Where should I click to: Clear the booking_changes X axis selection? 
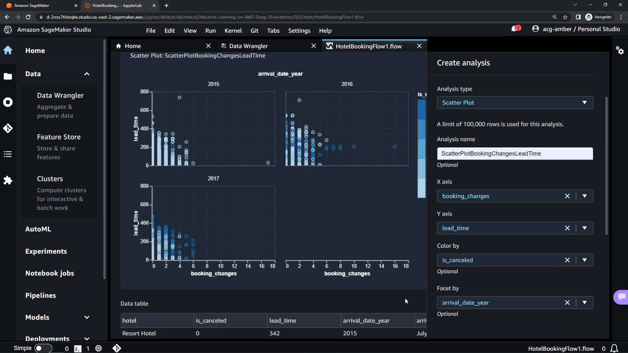point(567,196)
